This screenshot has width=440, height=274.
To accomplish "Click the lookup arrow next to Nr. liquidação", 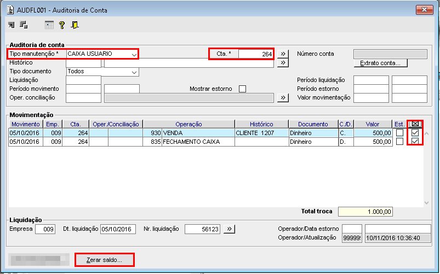I will (x=229, y=229).
